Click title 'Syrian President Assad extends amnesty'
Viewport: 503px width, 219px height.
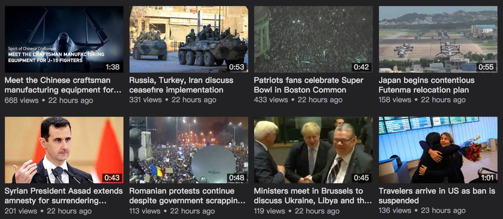pos(64,196)
